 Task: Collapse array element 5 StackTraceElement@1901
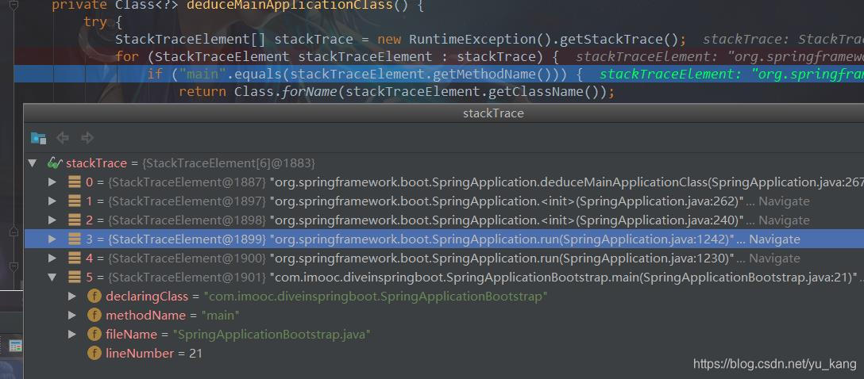(52, 278)
